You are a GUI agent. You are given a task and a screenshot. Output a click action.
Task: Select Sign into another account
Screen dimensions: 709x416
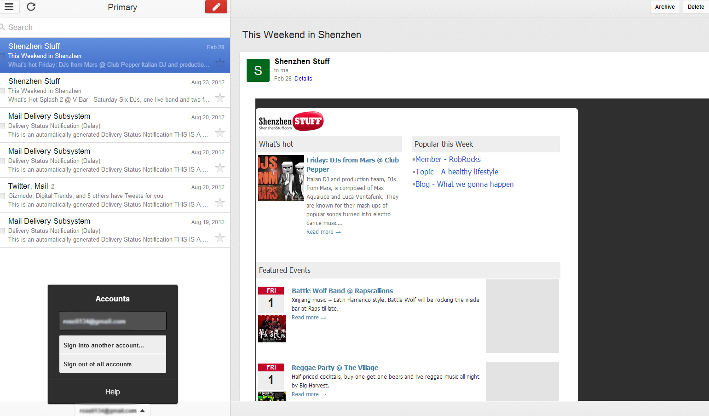(x=113, y=345)
